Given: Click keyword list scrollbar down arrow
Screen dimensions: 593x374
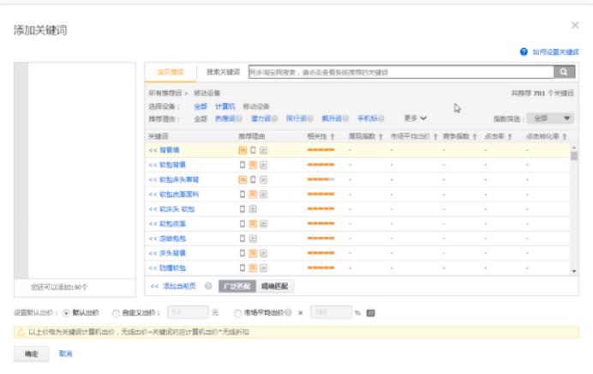Looking at the screenshot, I should click(x=574, y=271).
